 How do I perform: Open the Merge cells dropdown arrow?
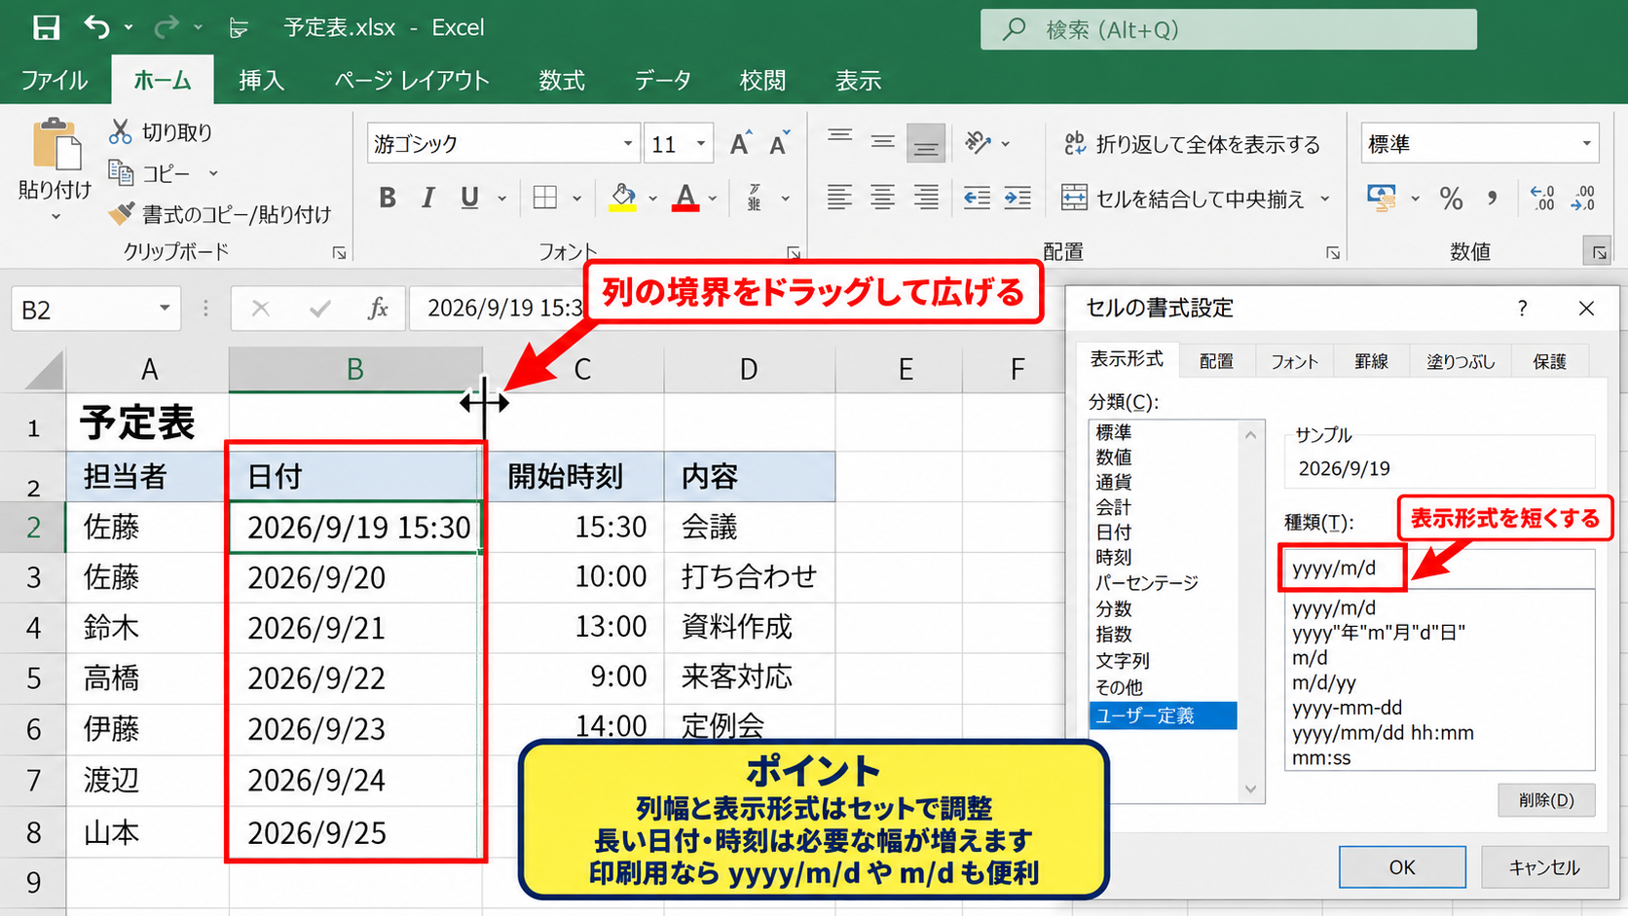[x=1324, y=199]
